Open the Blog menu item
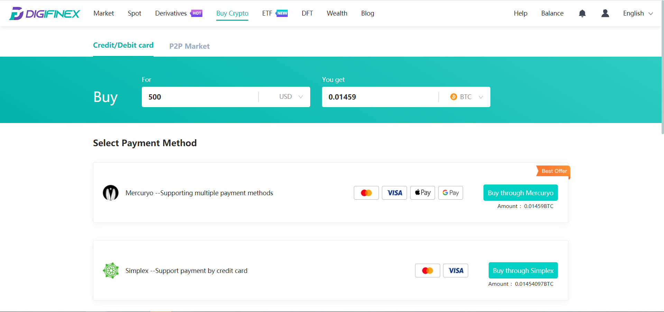664x312 pixels. tap(368, 13)
